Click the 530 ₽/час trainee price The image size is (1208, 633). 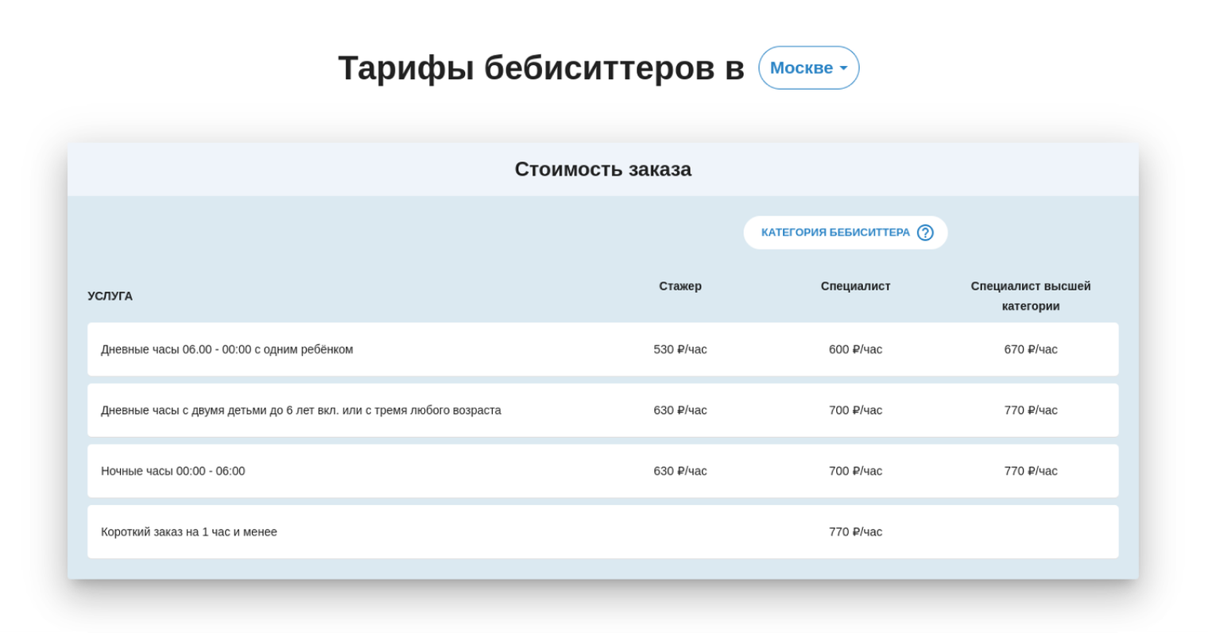click(680, 349)
